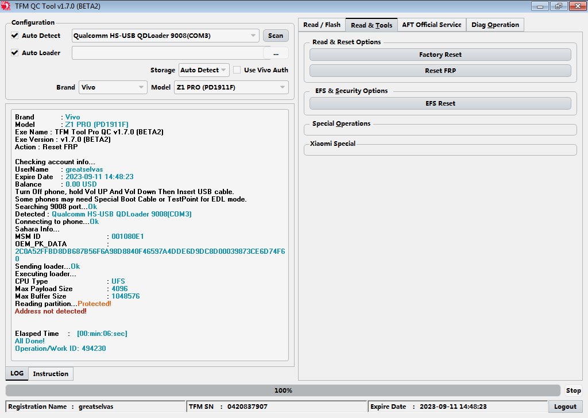The width and height of the screenshot is (588, 418).
Task: Click the Balance 0.00 USD value
Action: (x=81, y=184)
